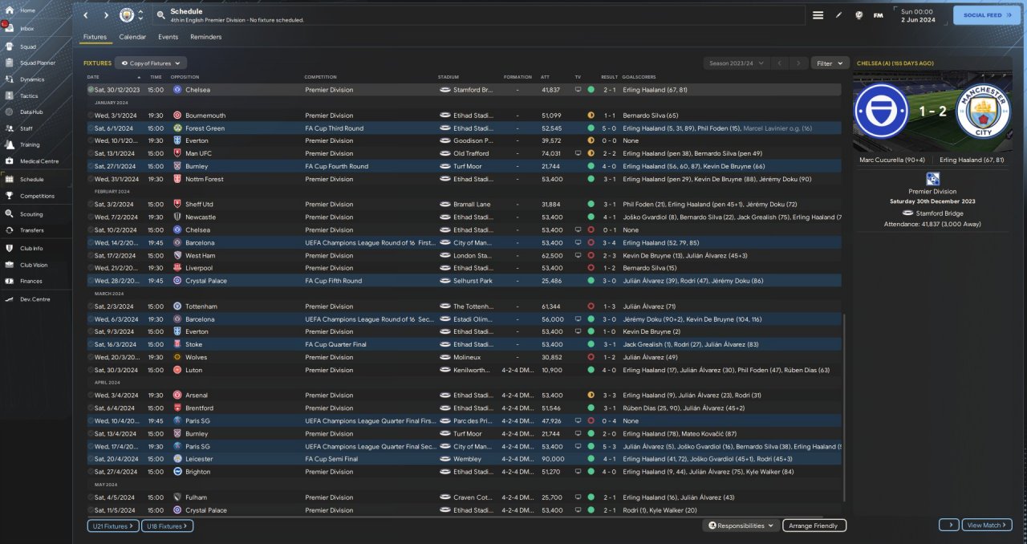1027x544 pixels.
Task: Open Club Vision from sidebar
Action: (x=35, y=265)
